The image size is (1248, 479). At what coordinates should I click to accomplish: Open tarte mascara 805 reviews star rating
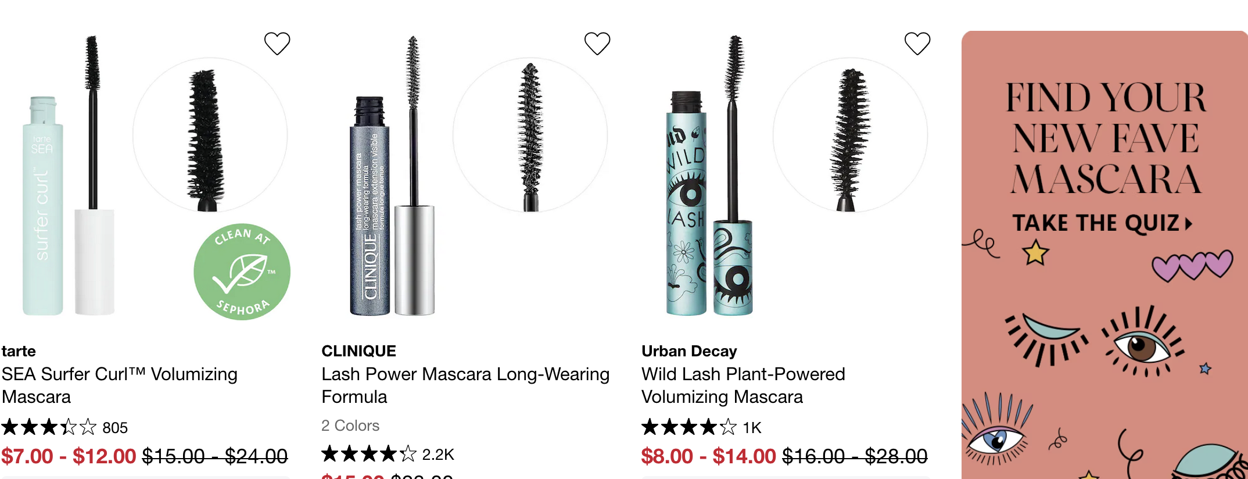pyautogui.click(x=64, y=427)
